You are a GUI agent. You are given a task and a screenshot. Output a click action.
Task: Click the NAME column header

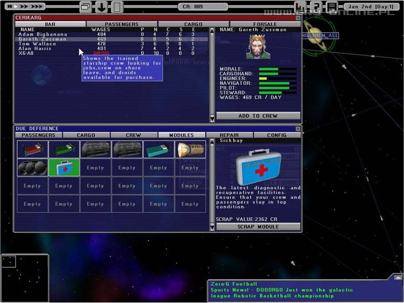pos(27,30)
